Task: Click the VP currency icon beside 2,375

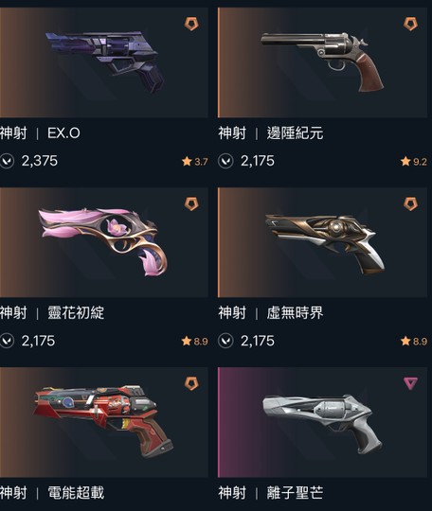Action: pyautogui.click(x=7, y=161)
